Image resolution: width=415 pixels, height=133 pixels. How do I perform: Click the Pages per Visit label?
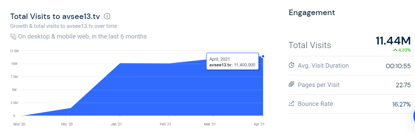pyautogui.click(x=319, y=85)
